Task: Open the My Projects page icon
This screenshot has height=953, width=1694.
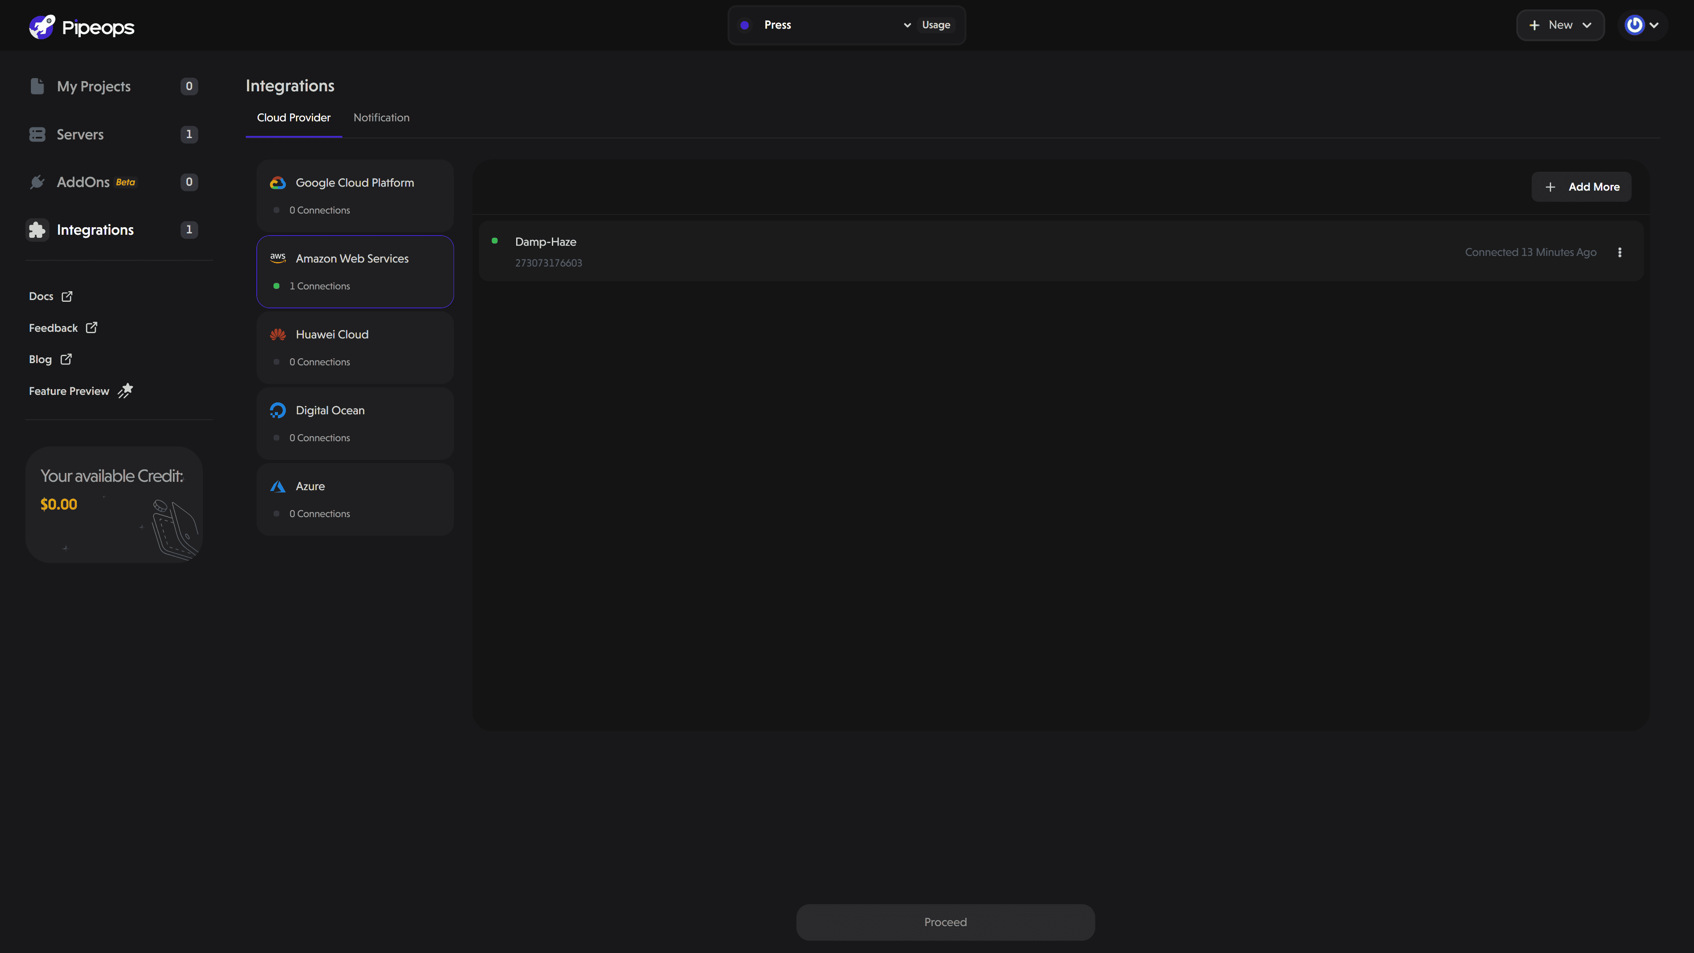Action: point(37,86)
